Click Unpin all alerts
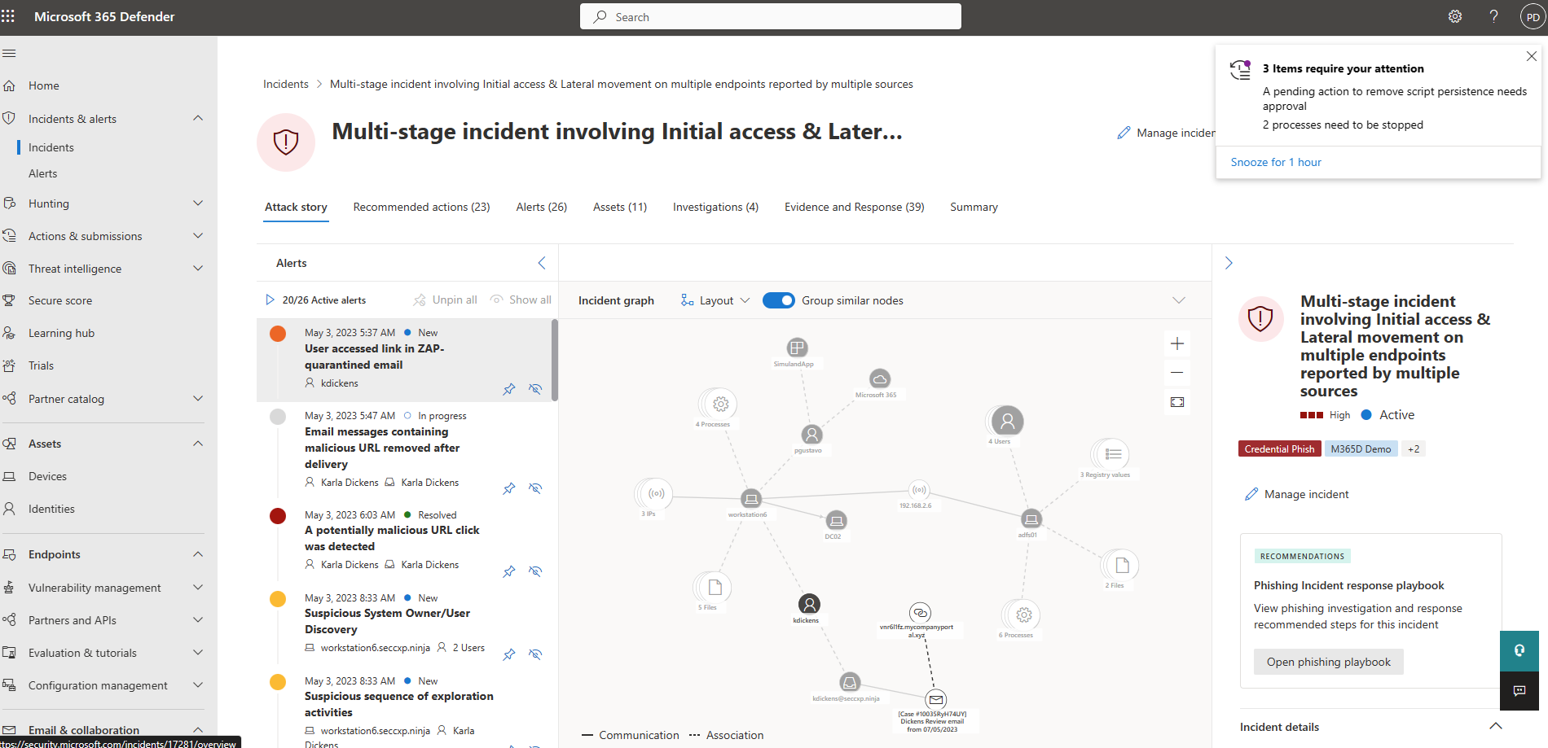The width and height of the screenshot is (1548, 748). tap(445, 300)
